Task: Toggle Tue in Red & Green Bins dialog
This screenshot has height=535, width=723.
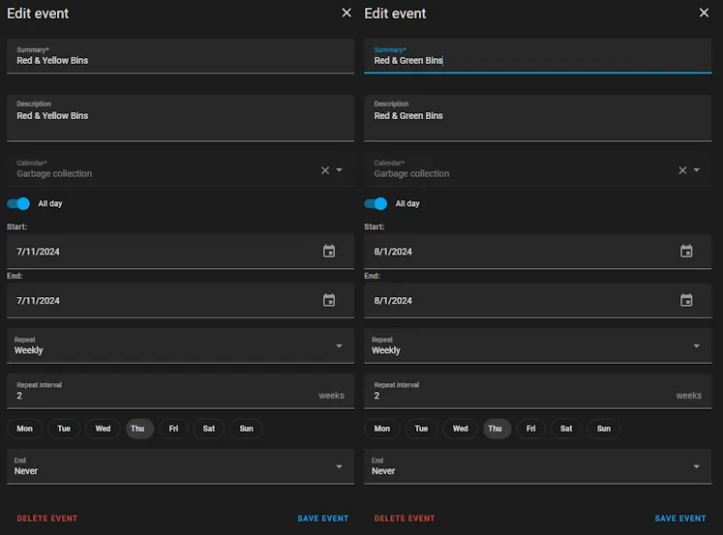Action: click(x=421, y=429)
